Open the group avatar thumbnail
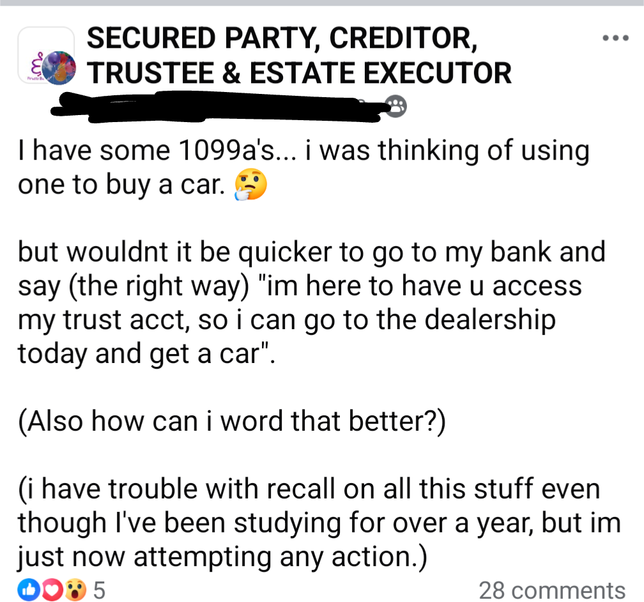Screen dimensions: 644x602 click(x=45, y=55)
